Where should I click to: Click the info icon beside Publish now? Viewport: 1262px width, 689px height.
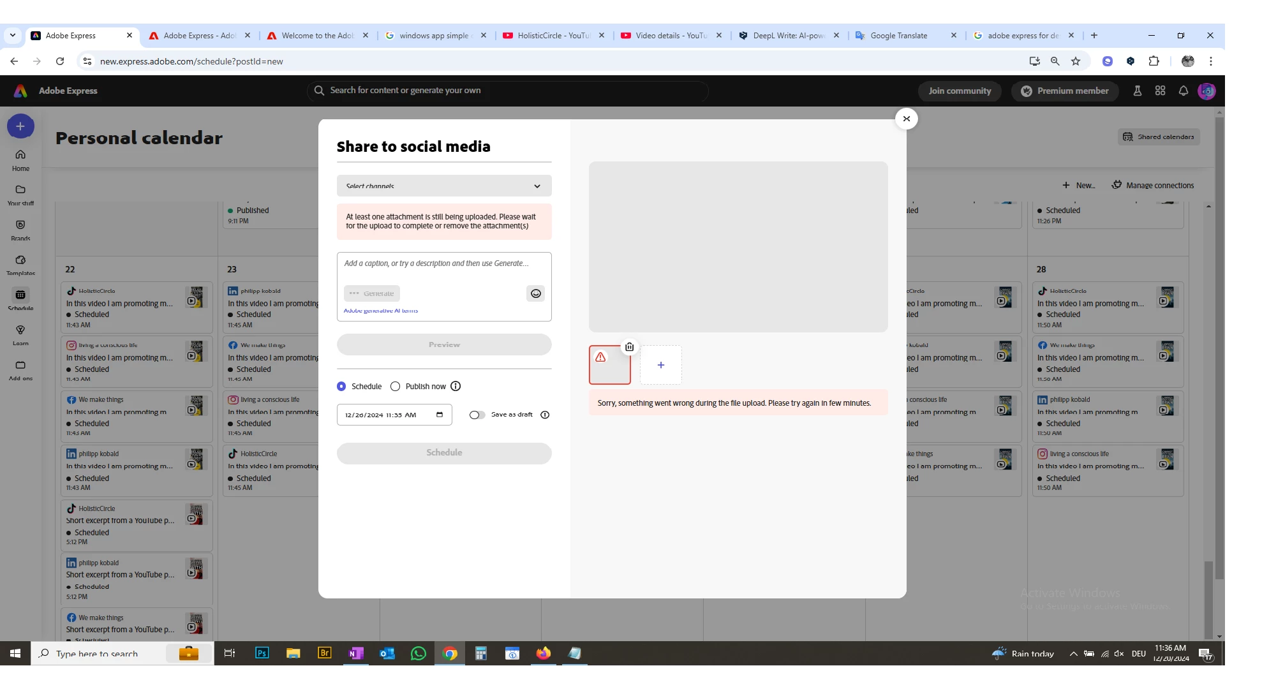tap(456, 387)
